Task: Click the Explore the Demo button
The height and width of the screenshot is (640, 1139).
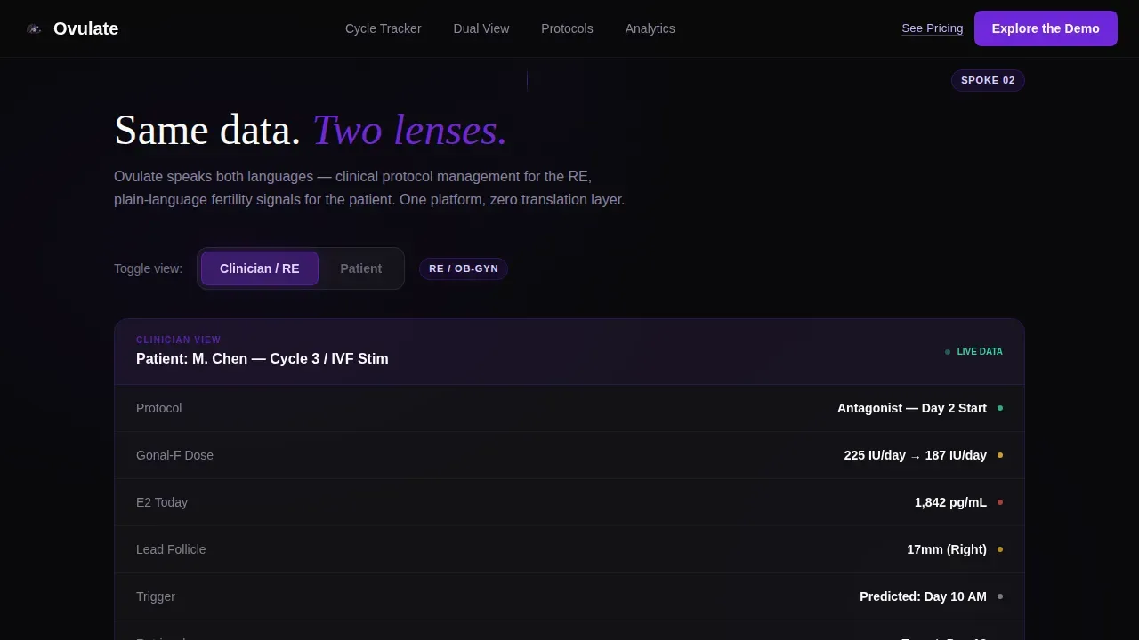Action: coord(1046,28)
